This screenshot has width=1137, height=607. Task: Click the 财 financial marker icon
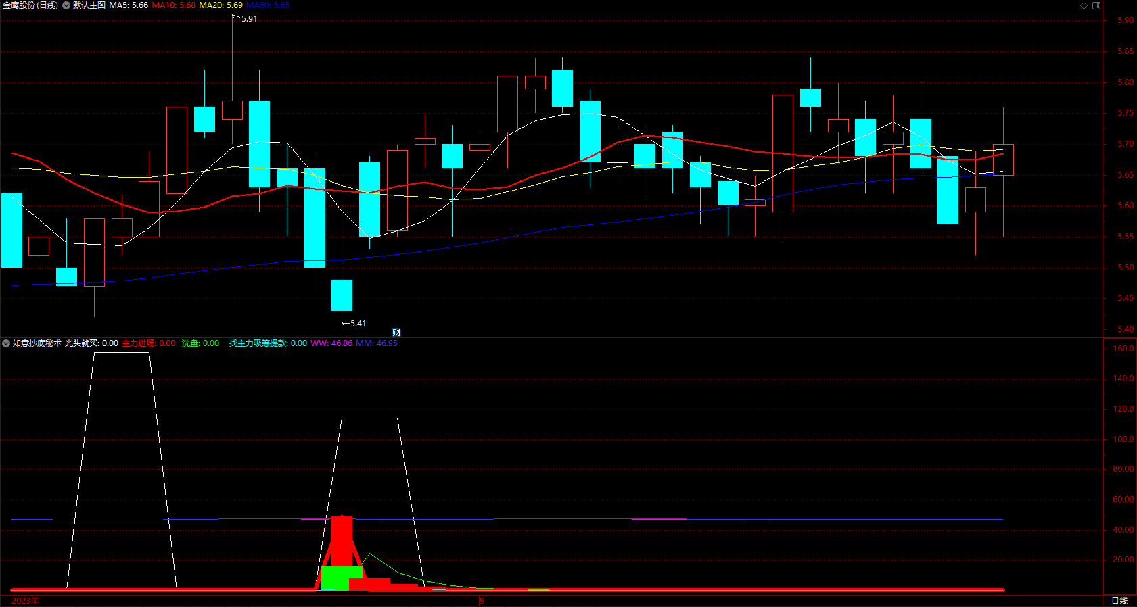pyautogui.click(x=396, y=332)
